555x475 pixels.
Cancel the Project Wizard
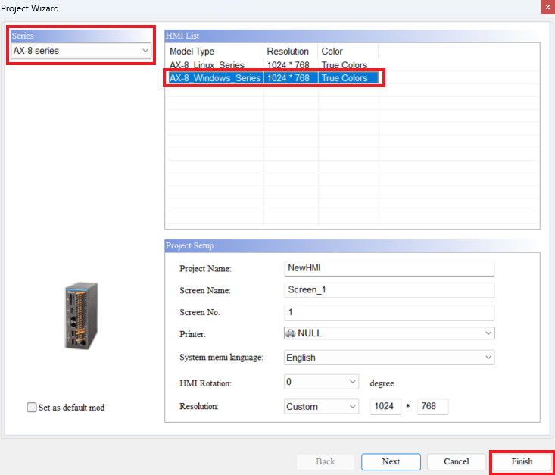tap(457, 461)
